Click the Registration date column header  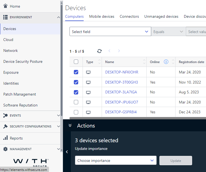click(191, 62)
